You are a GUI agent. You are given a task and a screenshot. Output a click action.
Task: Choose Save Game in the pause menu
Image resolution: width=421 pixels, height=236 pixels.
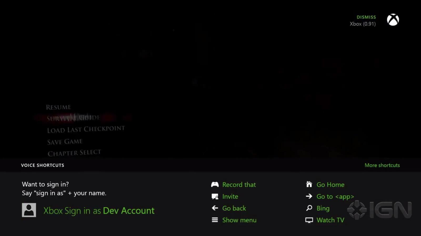65,142
